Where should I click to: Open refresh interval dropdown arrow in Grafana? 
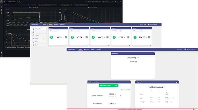[118, 2]
